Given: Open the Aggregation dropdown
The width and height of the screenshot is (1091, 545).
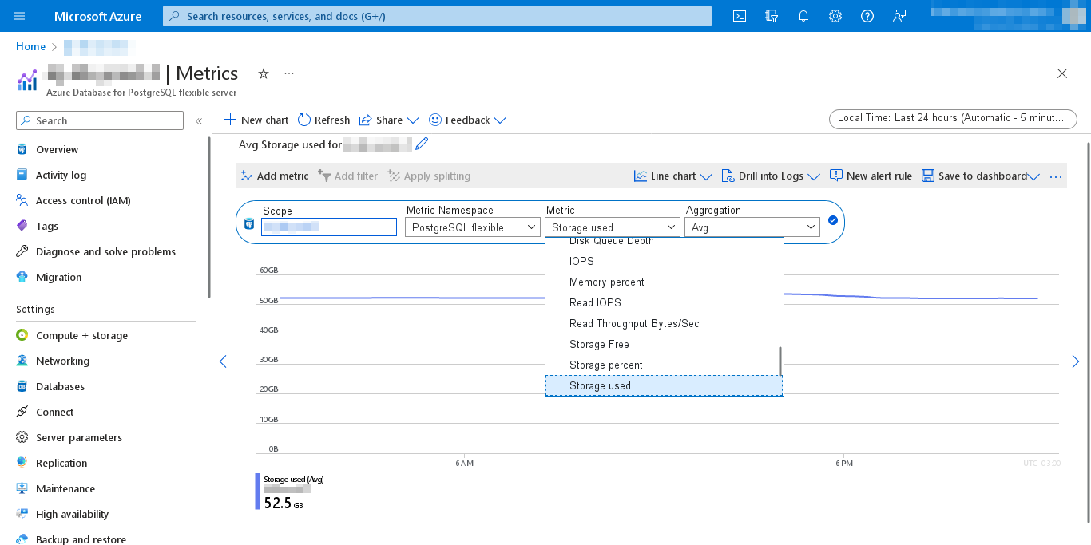Looking at the screenshot, I should coord(752,227).
